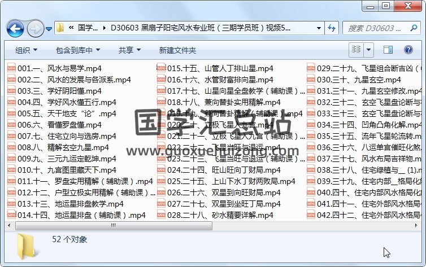The width and height of the screenshot is (426, 267).
Task: Maximize the Explorer window
Action: (385, 6)
